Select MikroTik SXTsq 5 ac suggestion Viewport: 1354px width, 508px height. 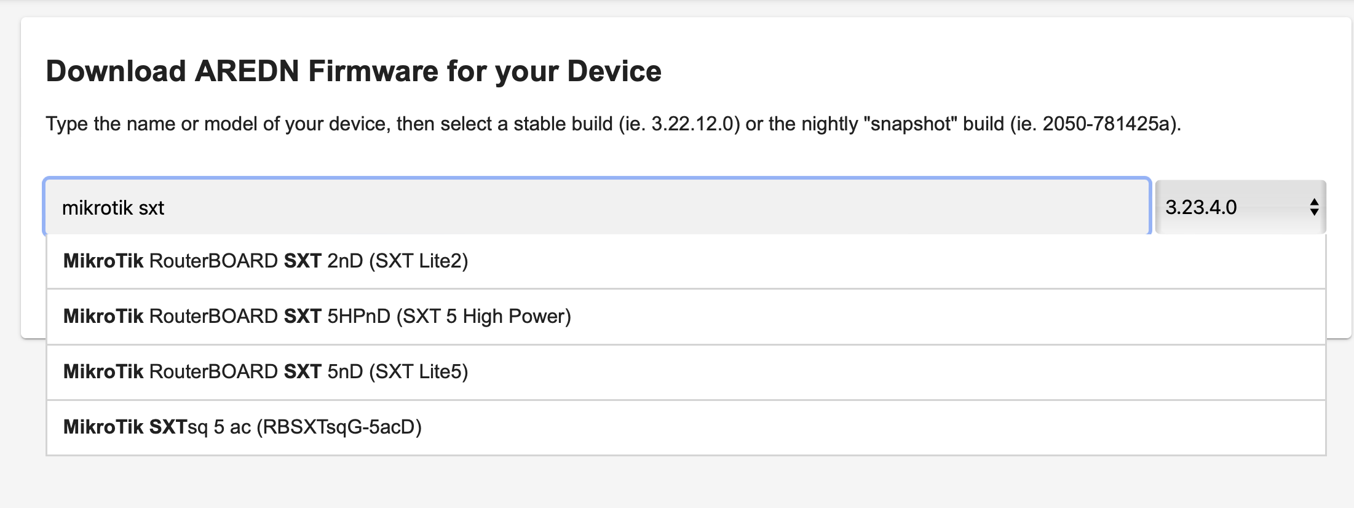point(242,427)
